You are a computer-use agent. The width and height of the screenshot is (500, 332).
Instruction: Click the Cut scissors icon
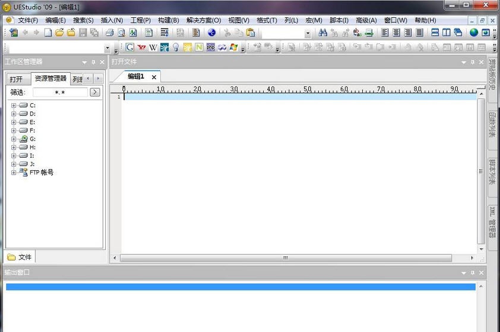(227, 33)
